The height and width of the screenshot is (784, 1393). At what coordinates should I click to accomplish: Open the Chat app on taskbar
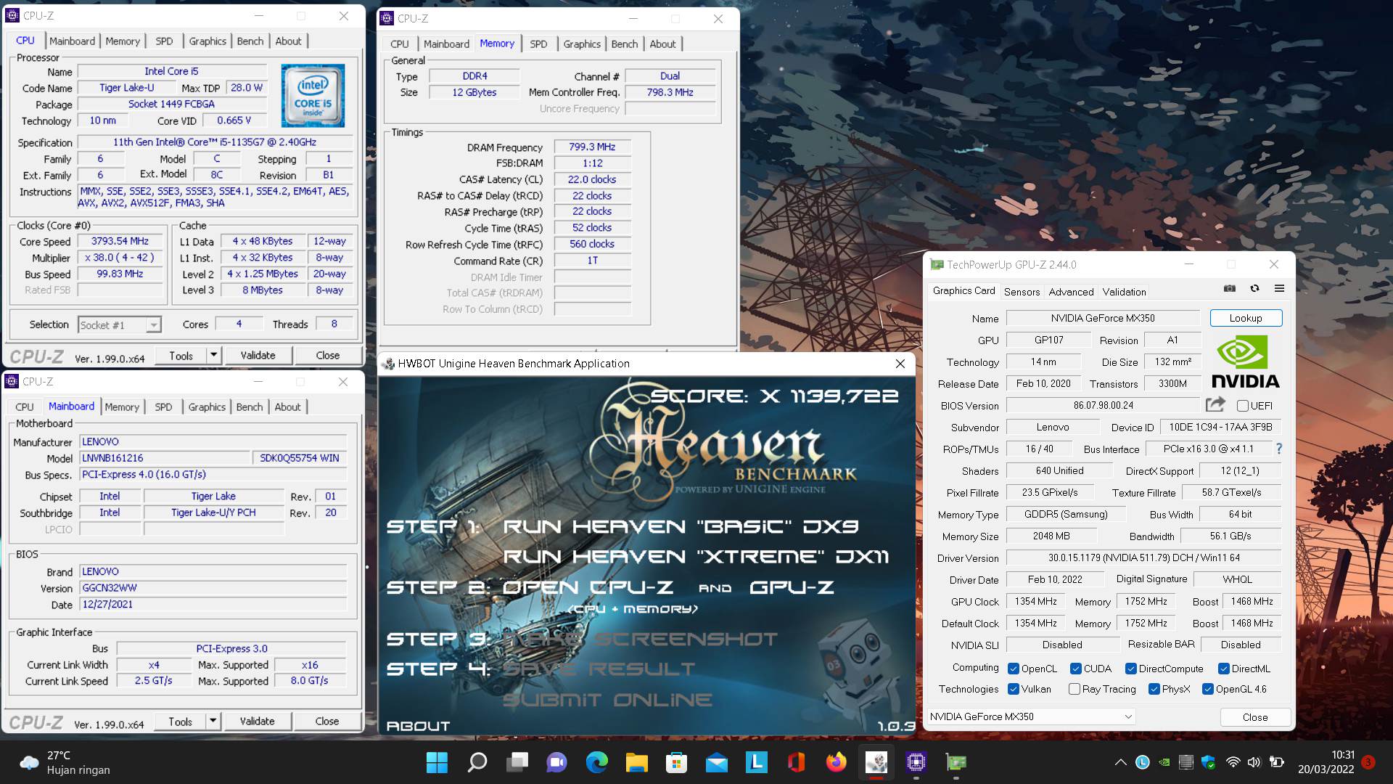click(556, 762)
